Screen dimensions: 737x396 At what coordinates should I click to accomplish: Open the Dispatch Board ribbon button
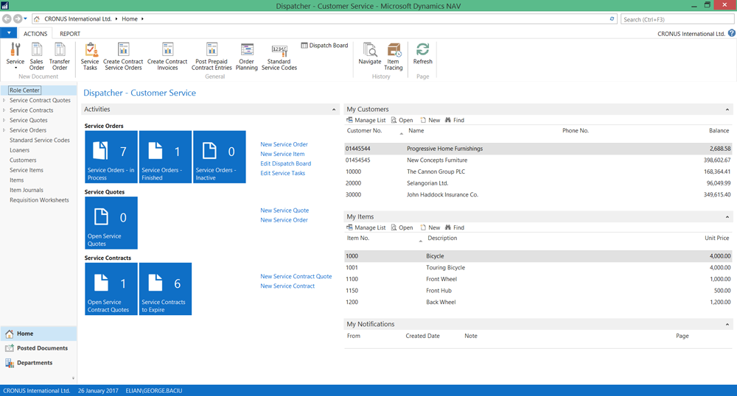(325, 46)
